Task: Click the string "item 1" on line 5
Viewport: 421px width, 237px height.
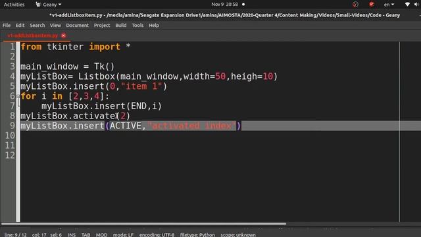Action: (x=141, y=86)
